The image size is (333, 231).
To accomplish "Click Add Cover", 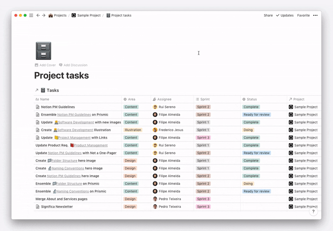I will [x=45, y=65].
